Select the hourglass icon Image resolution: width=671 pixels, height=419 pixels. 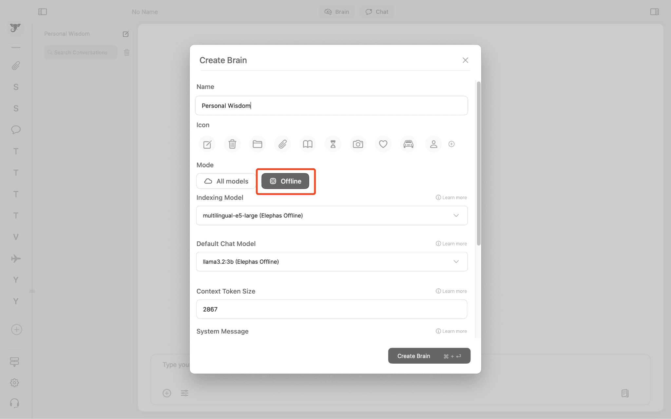pos(333,144)
